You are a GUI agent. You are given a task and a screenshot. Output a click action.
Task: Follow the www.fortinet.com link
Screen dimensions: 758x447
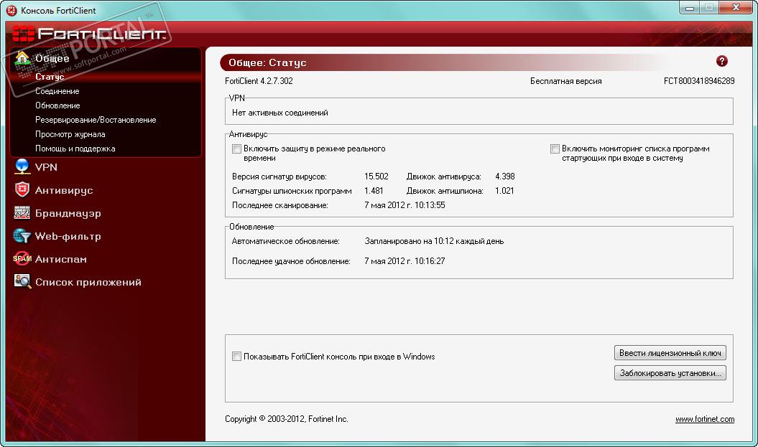click(705, 419)
